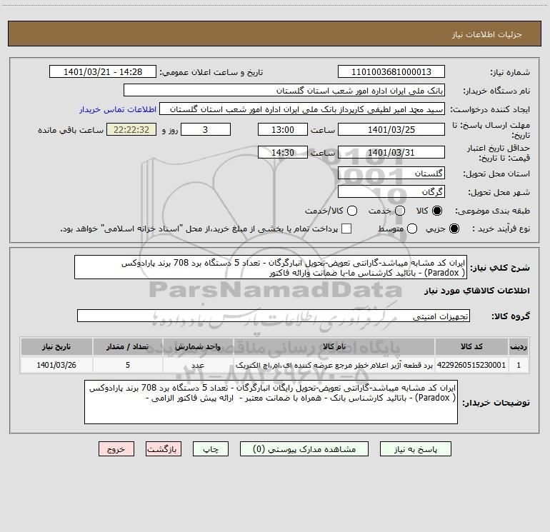
Task: Click the remaining days field showing 3
Action: [206, 129]
